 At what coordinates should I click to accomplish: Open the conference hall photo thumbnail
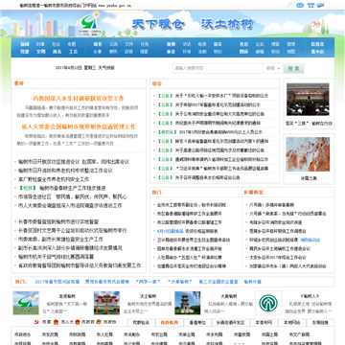click(x=308, y=100)
